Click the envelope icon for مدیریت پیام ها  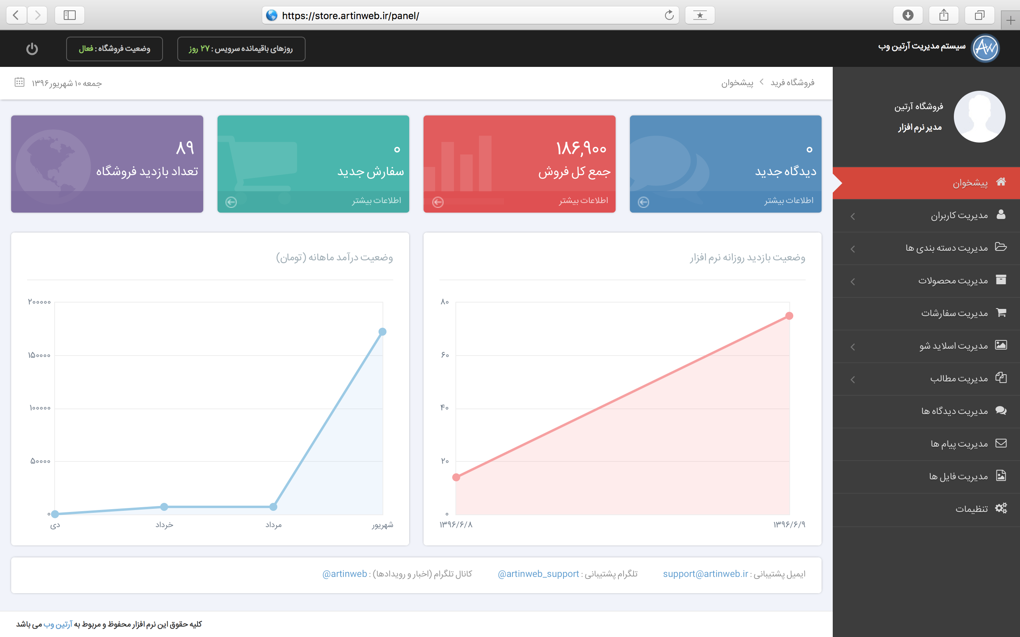click(x=1001, y=443)
